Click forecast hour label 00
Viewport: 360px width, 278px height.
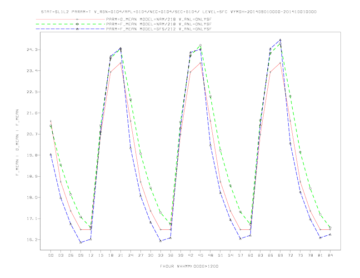[51, 255]
